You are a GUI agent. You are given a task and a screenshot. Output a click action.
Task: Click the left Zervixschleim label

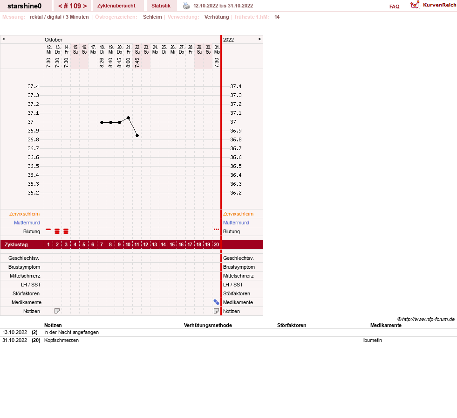tap(25, 214)
